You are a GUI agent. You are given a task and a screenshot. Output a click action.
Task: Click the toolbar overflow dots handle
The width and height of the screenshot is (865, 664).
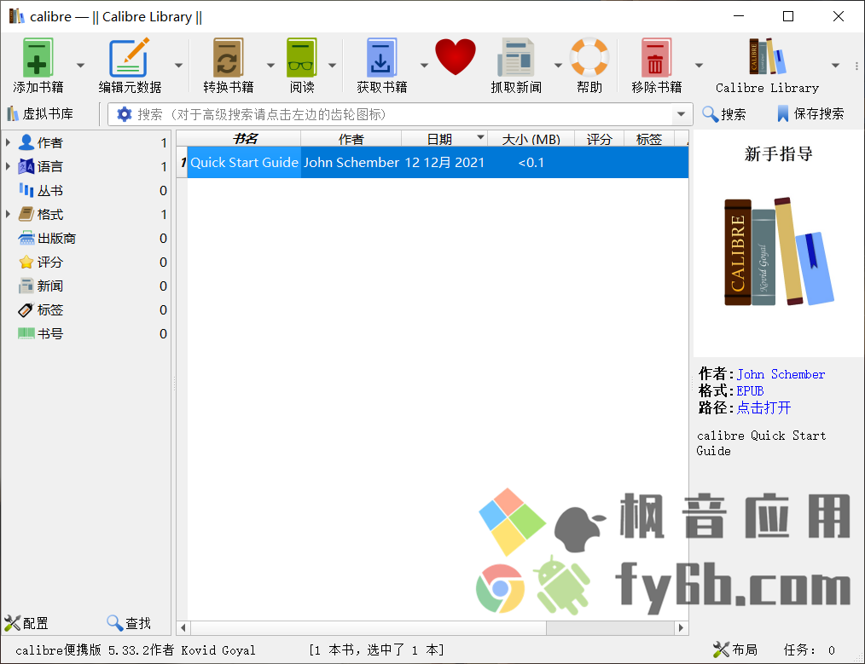[856, 66]
